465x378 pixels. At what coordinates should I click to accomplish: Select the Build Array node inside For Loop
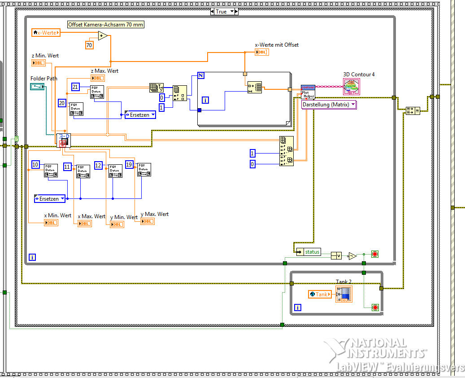(x=254, y=87)
